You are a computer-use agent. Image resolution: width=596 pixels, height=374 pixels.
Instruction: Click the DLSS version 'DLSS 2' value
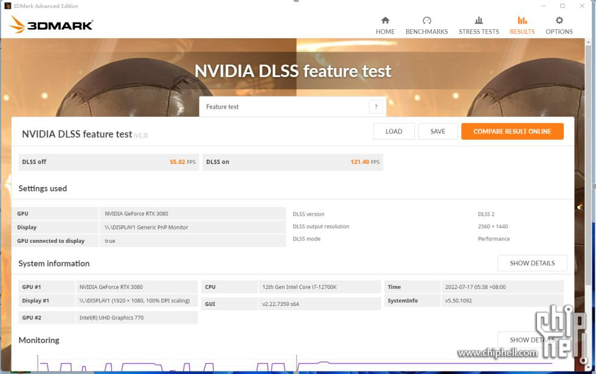pos(486,214)
